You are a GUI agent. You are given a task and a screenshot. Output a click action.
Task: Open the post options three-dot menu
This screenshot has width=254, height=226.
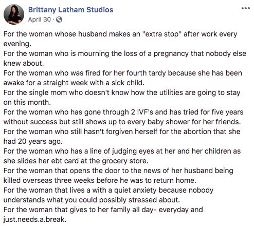[x=246, y=8]
